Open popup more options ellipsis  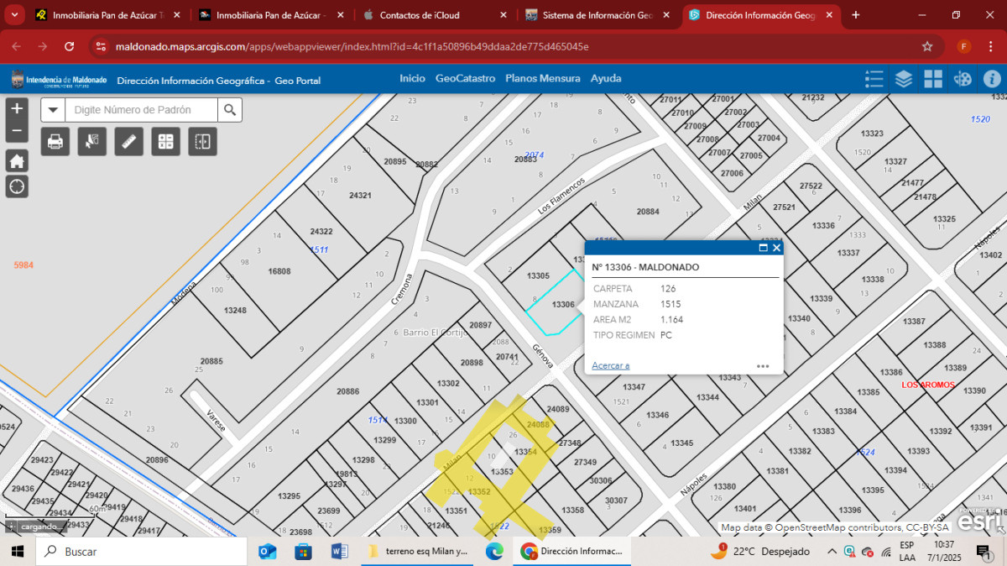pos(763,366)
